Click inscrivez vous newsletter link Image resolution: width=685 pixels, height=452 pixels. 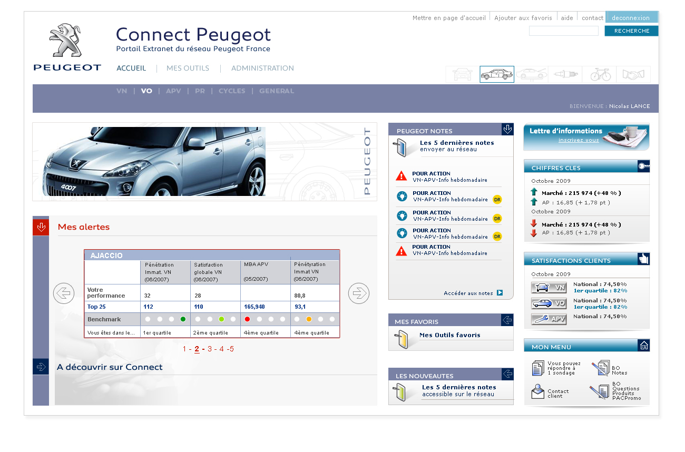point(579,140)
